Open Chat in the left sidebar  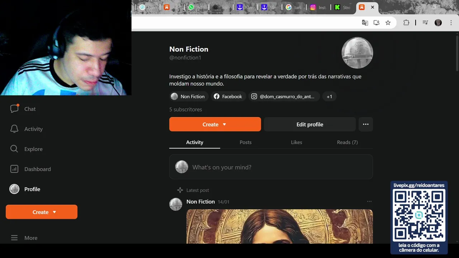23,109
